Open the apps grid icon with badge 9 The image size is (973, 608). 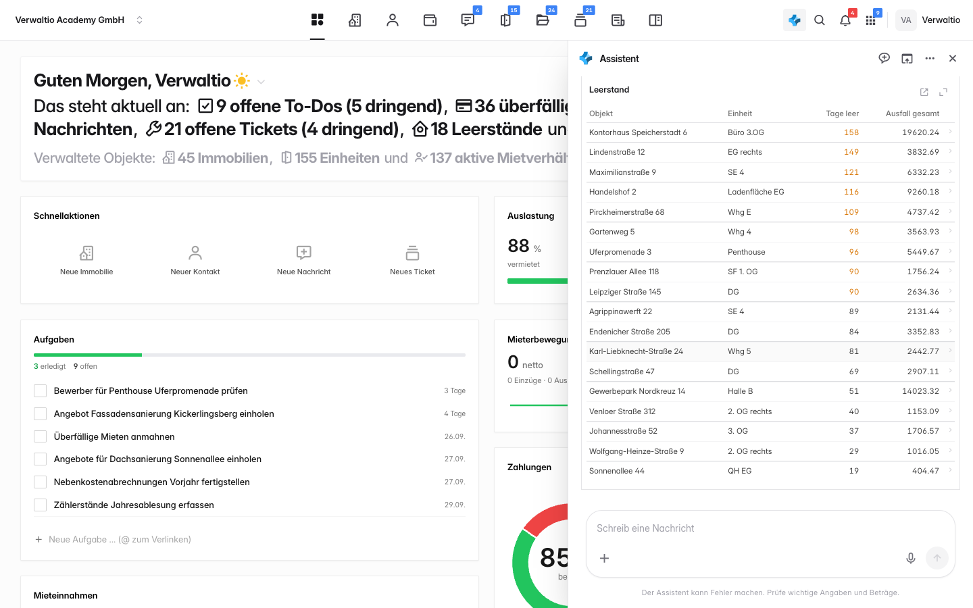(x=870, y=20)
